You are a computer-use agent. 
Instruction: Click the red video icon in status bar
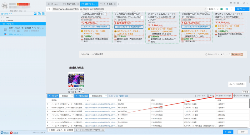(x=11, y=133)
